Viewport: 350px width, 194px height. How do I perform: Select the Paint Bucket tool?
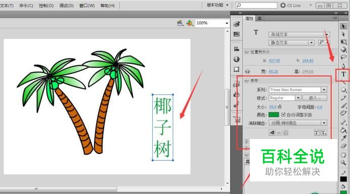(x=343, y=130)
